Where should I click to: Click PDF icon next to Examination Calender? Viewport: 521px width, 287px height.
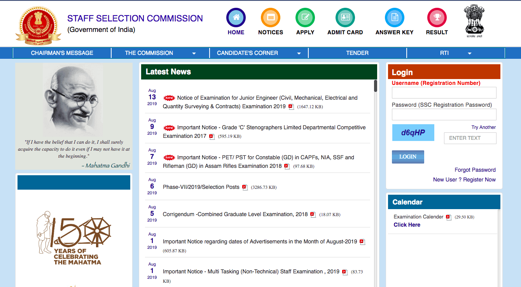pos(448,217)
